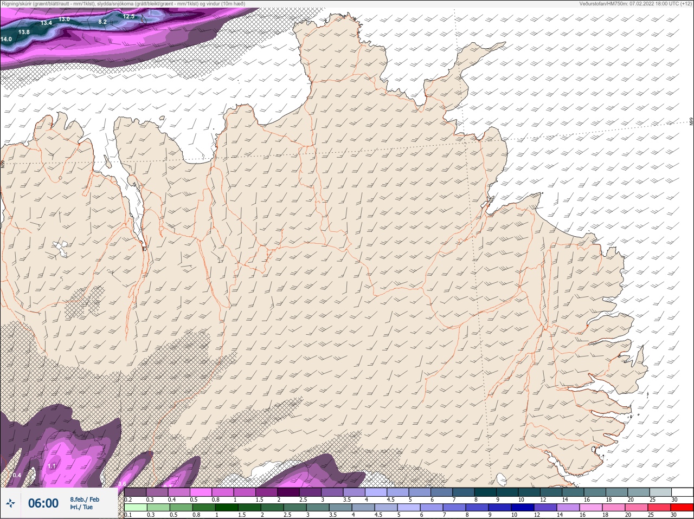Select the darkest purple 2–2.5 snow legend swatch

pyautogui.click(x=288, y=492)
